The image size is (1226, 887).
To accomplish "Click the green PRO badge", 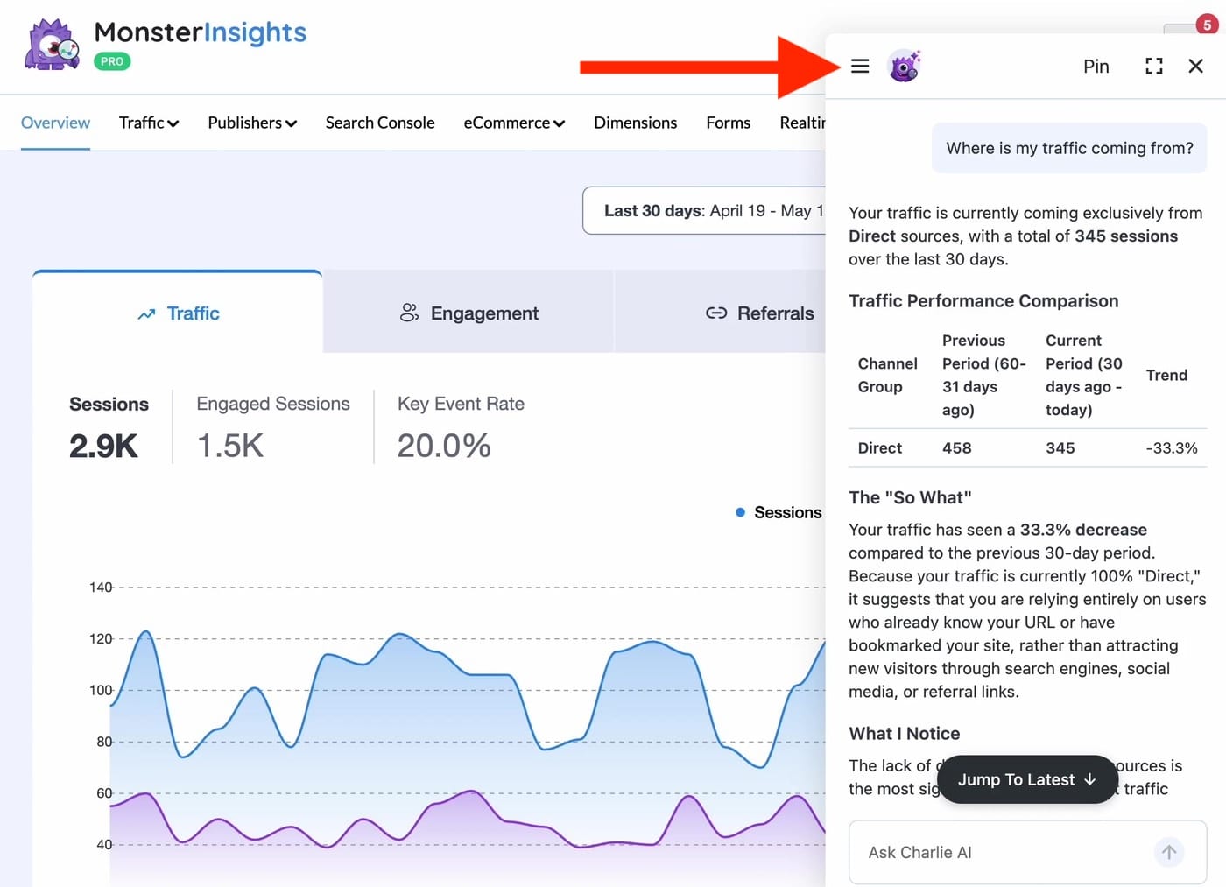I will click(x=112, y=61).
